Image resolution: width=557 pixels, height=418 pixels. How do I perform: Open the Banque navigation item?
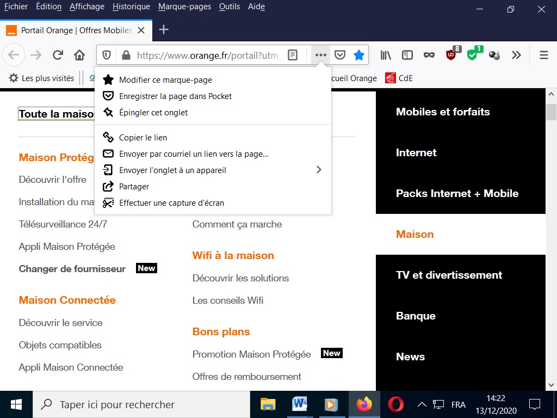[416, 316]
